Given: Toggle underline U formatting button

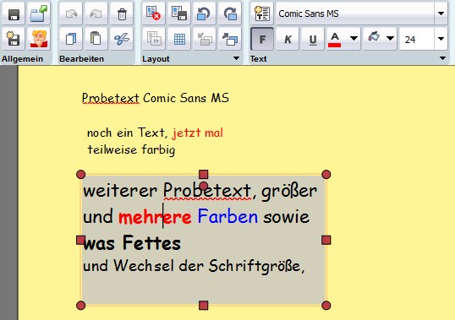Looking at the screenshot, I should [x=313, y=39].
